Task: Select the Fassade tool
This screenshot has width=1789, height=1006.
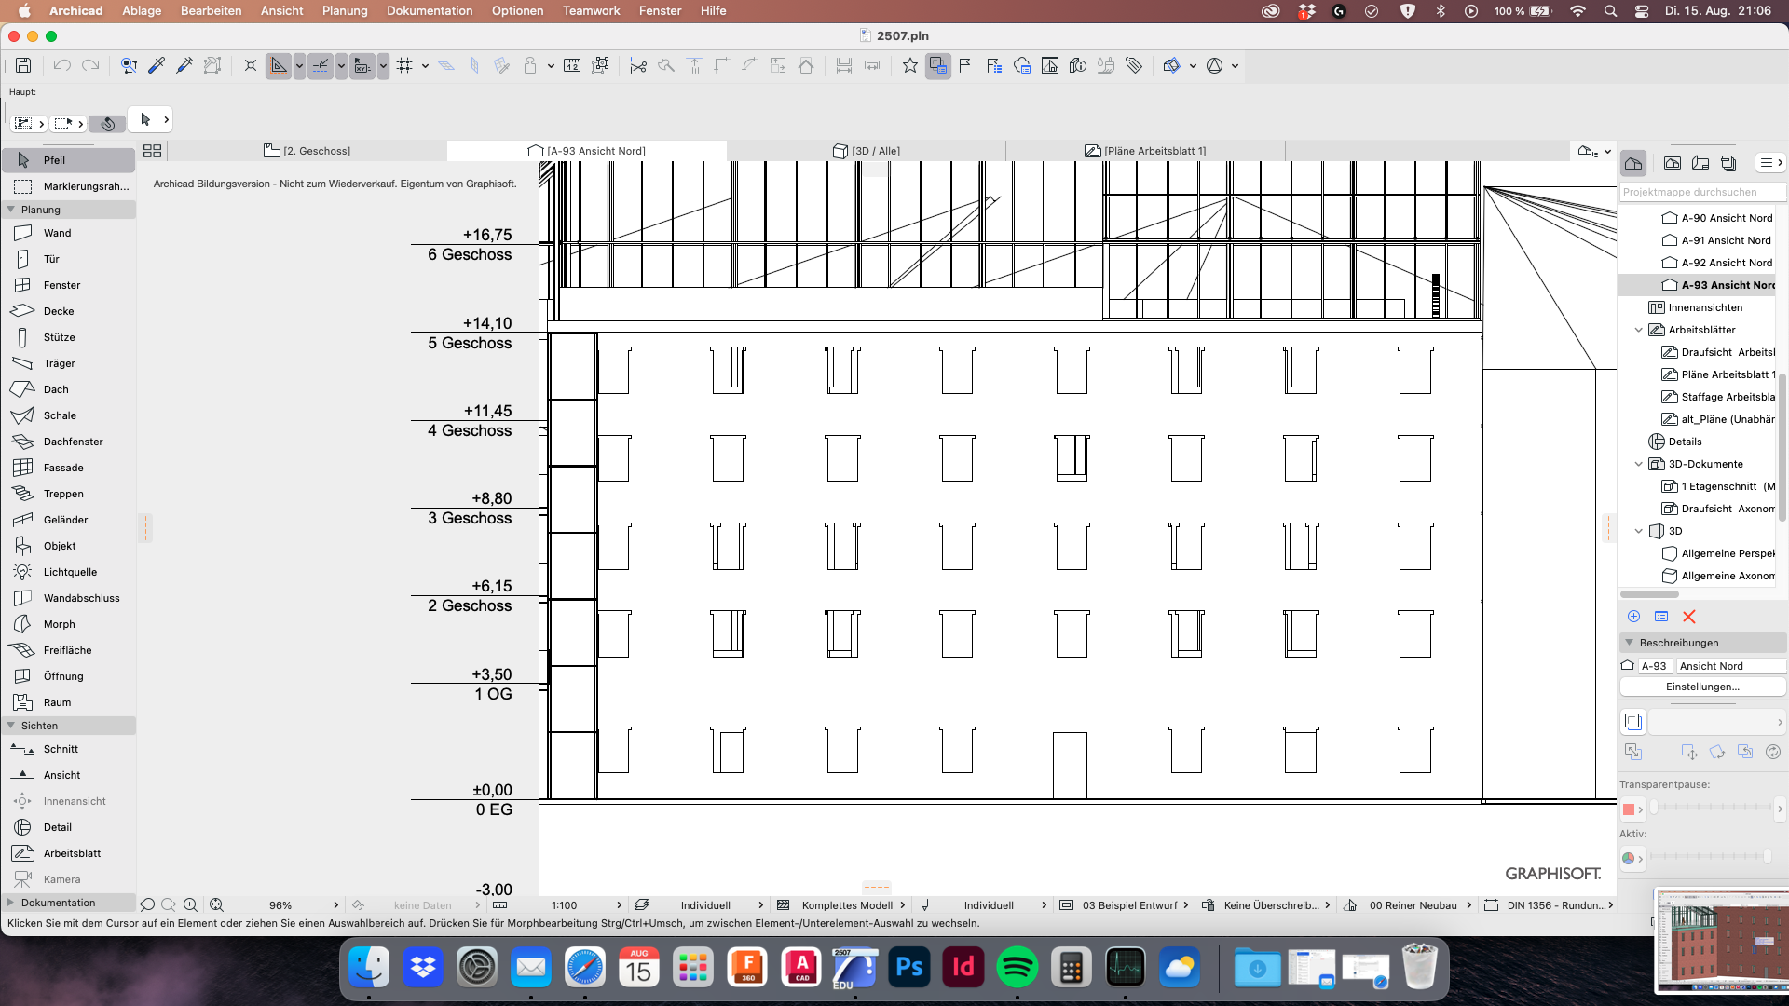Action: [x=69, y=468]
